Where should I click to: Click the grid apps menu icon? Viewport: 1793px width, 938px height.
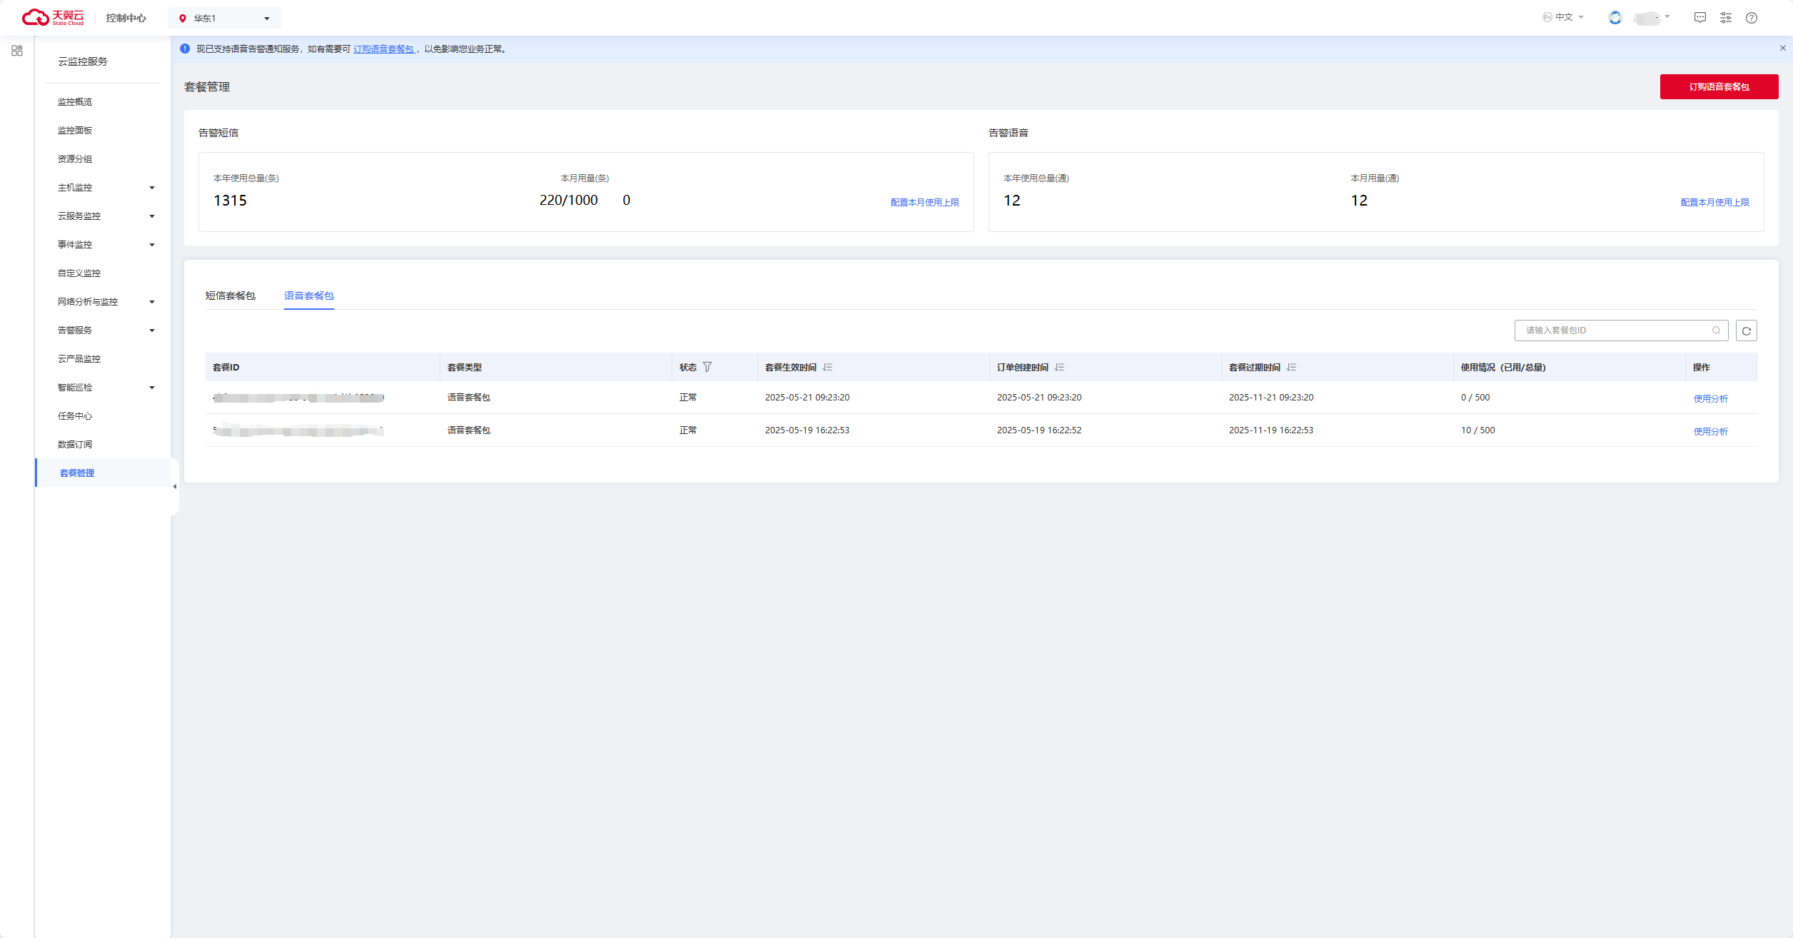tap(17, 51)
